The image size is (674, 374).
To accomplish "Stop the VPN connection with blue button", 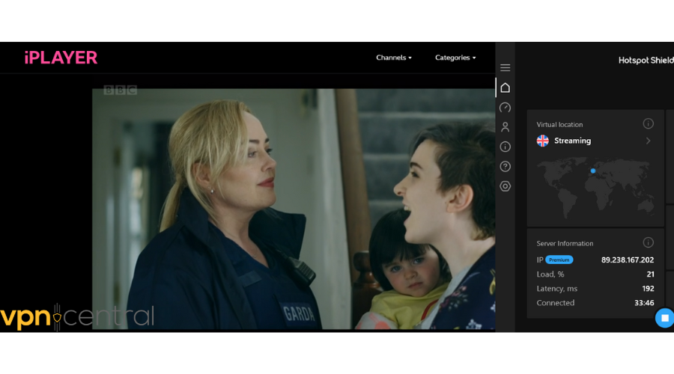I will [664, 318].
